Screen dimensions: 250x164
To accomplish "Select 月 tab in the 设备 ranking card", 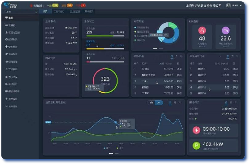I will click(232, 56).
